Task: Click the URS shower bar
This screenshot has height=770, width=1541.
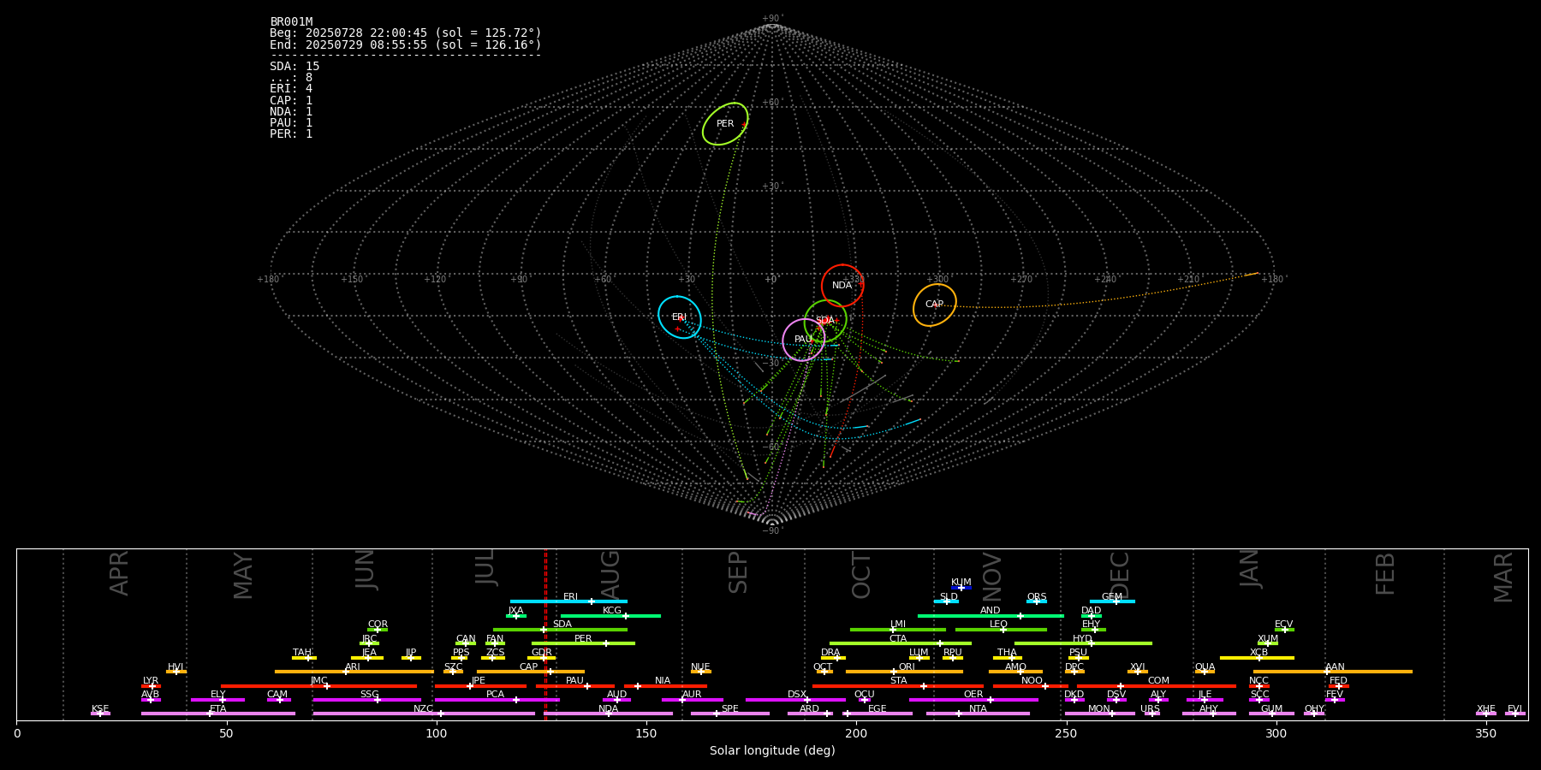Action: pyautogui.click(x=1151, y=714)
